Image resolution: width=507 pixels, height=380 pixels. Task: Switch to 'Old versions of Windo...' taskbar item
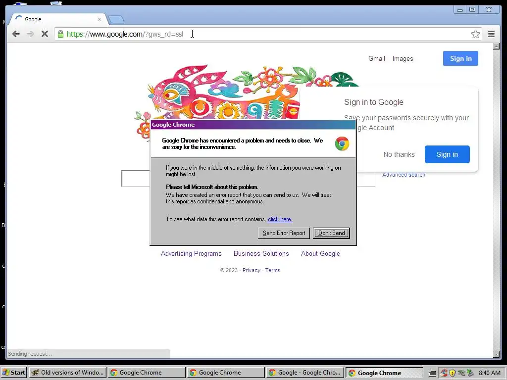tap(68, 373)
